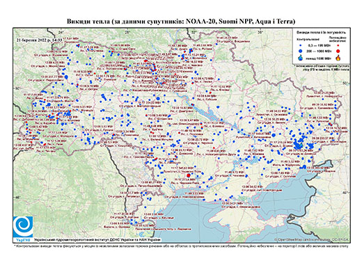362x256 pixels.
Task: Click the blue flame icon in legend
Action: pos(301,58)
